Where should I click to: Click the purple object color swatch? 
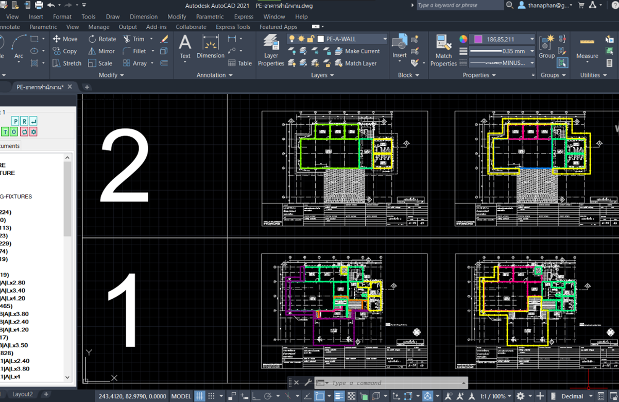(478, 39)
